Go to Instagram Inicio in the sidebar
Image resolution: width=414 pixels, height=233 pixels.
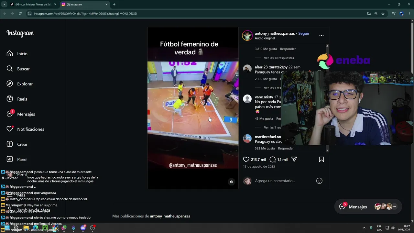17,54
